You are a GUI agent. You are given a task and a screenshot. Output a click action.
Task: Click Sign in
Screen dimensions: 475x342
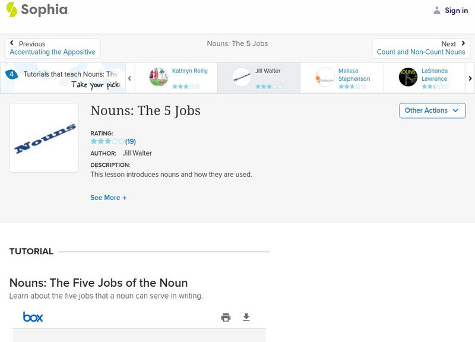(x=456, y=10)
